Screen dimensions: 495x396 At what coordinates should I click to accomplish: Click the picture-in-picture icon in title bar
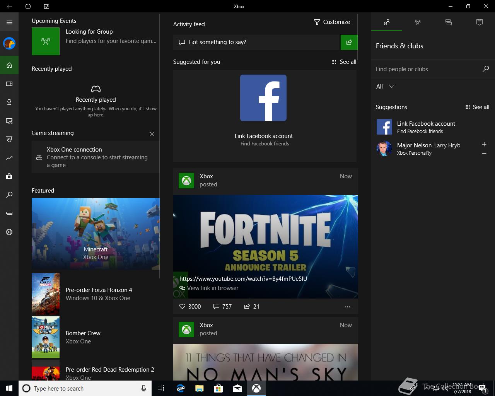[46, 6]
